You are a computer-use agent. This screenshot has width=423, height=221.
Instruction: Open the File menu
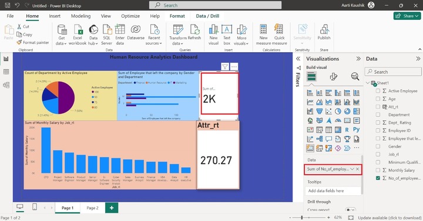[10, 16]
